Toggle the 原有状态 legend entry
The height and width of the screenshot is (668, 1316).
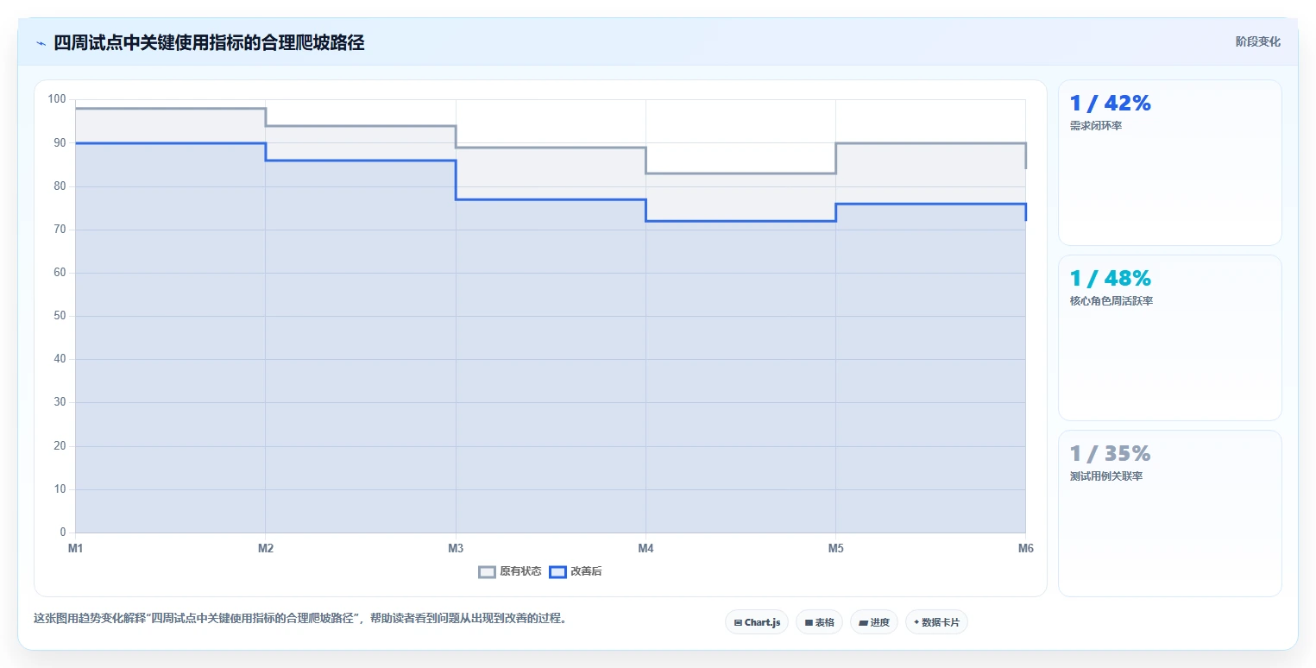click(x=510, y=571)
